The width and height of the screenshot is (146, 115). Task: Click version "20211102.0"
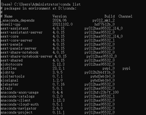coord(63,24)
